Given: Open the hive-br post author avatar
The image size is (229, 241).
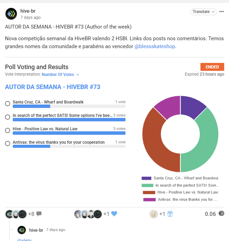Looking at the screenshot, I should [x=11, y=14].
